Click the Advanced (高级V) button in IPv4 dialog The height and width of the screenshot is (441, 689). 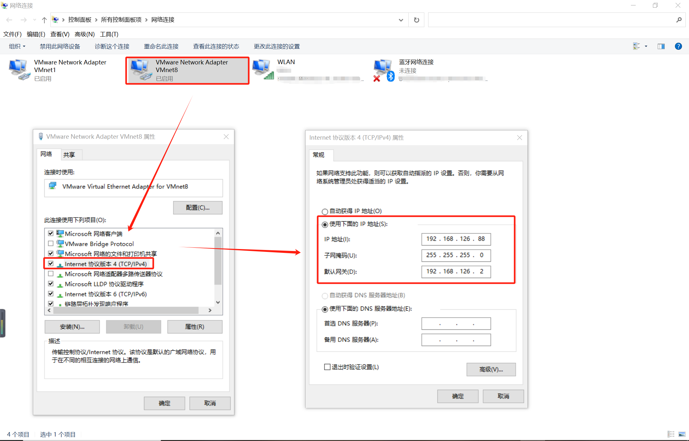coord(491,370)
